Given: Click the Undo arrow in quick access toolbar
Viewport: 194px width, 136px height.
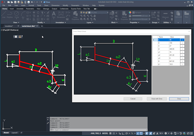Looking at the screenshot, I should [x=32, y=2].
